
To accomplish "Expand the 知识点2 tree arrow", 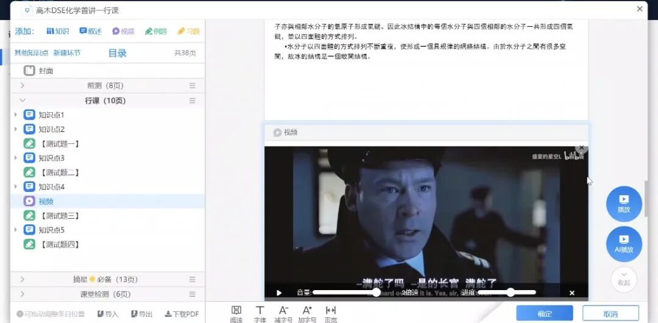I will pos(16,129).
